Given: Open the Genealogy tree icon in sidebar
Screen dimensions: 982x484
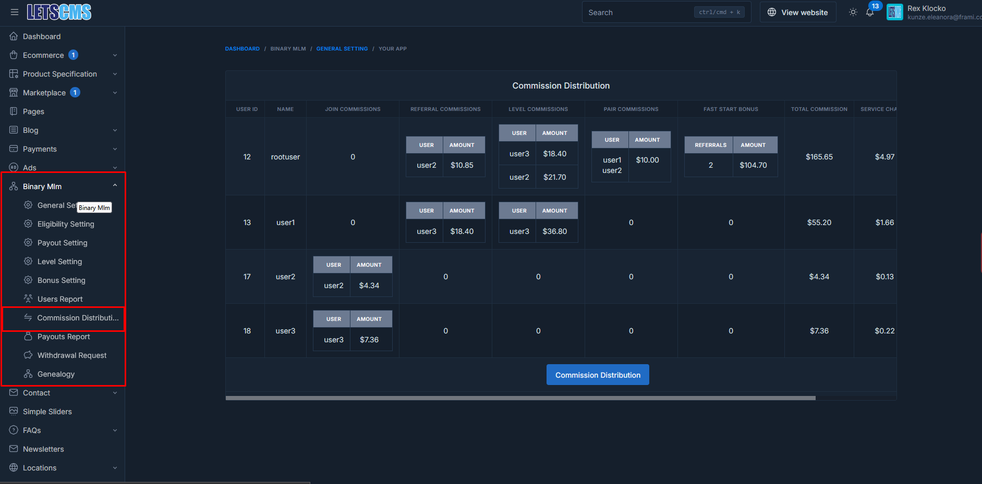Looking at the screenshot, I should (x=28, y=374).
